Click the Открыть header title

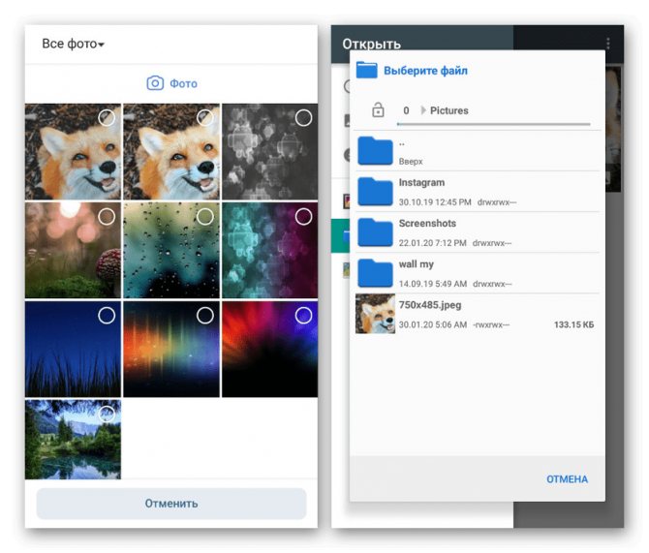(x=371, y=44)
